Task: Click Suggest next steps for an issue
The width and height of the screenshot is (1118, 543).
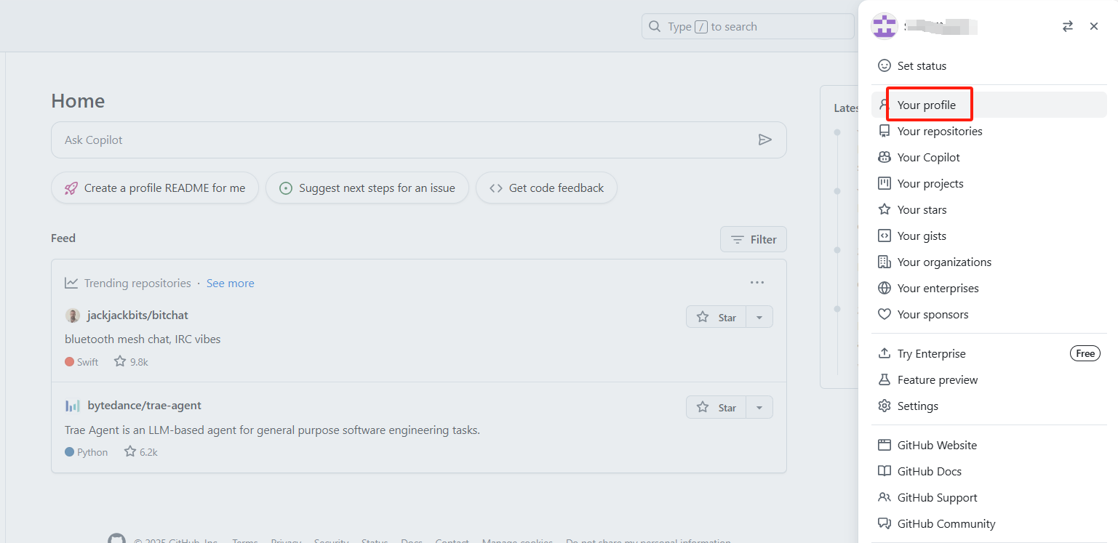Action: (x=367, y=188)
